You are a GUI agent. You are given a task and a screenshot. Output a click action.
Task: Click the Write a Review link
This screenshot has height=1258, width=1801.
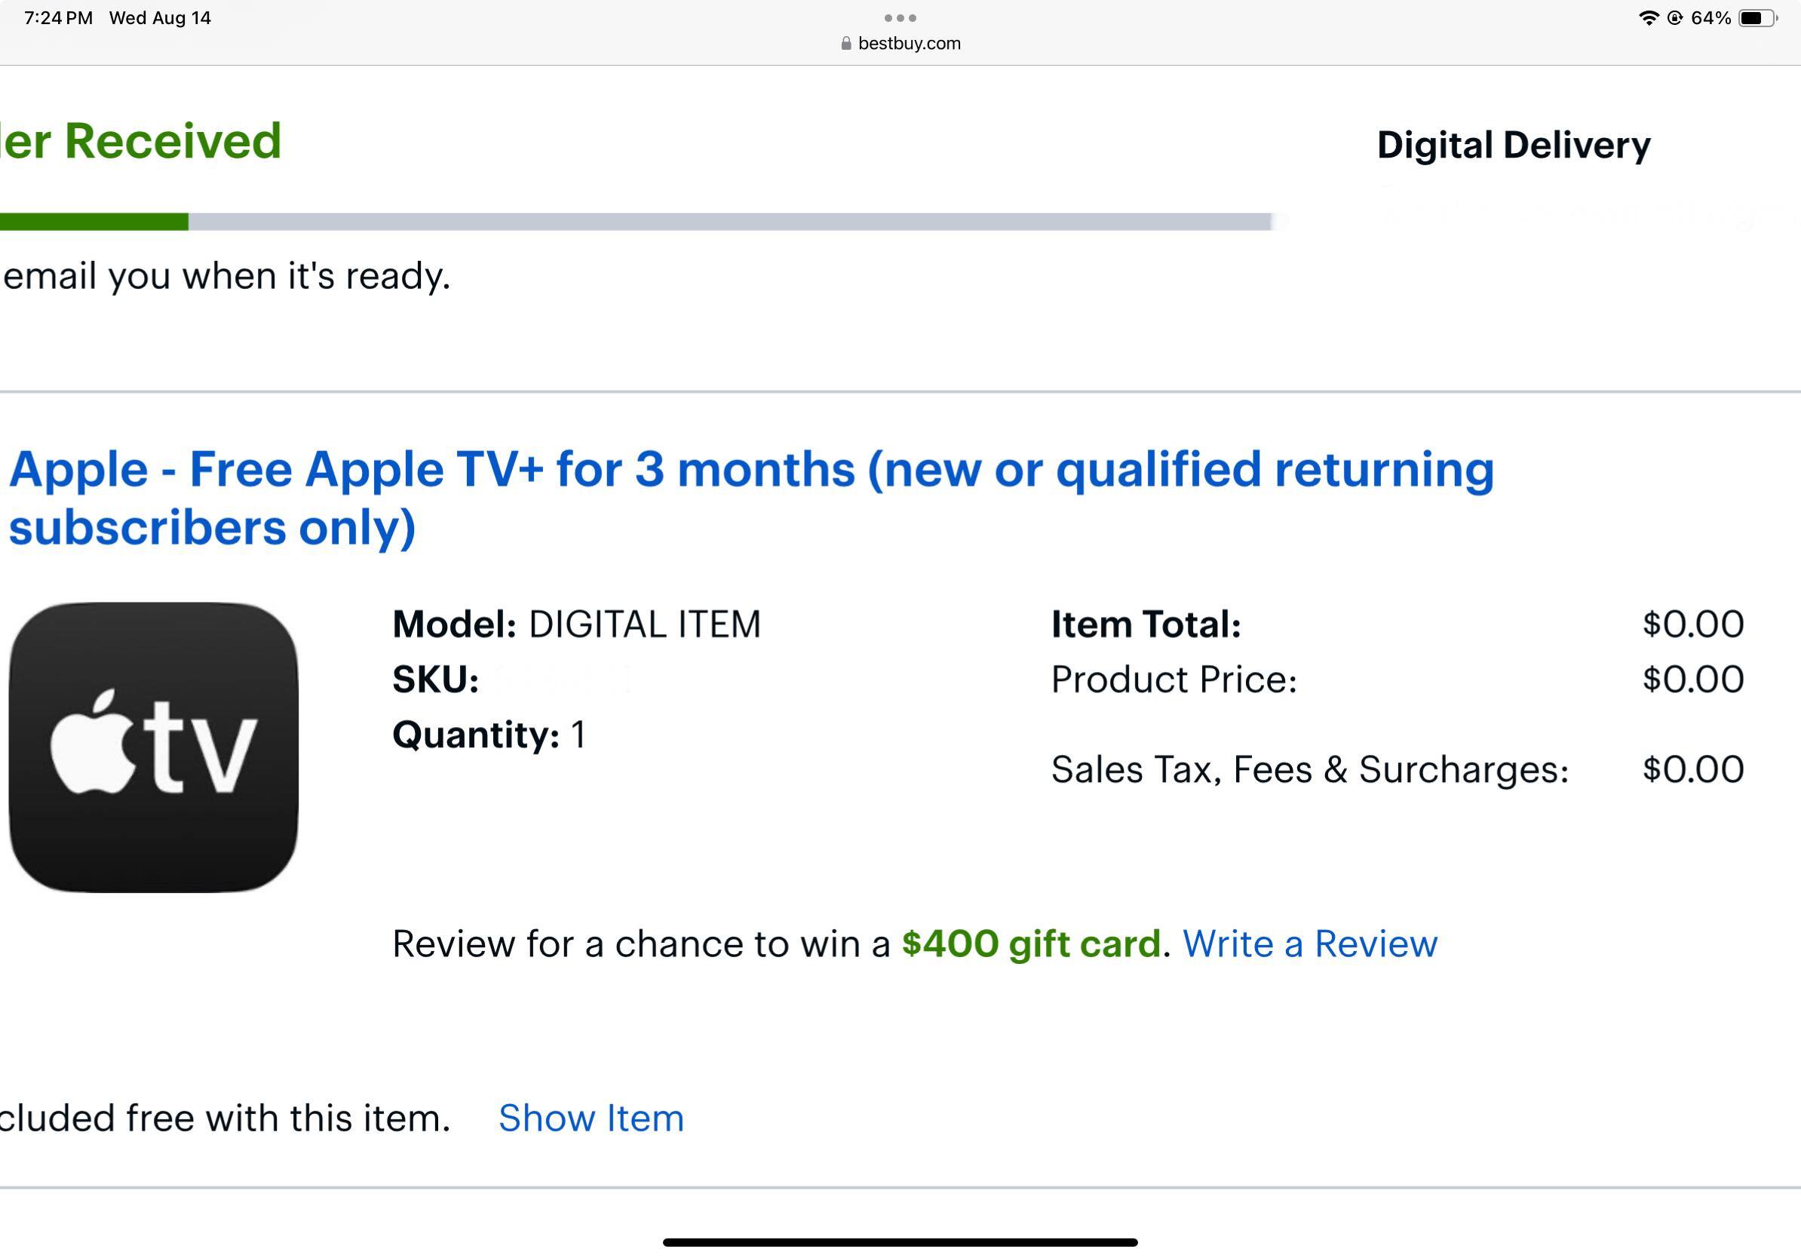point(1309,943)
